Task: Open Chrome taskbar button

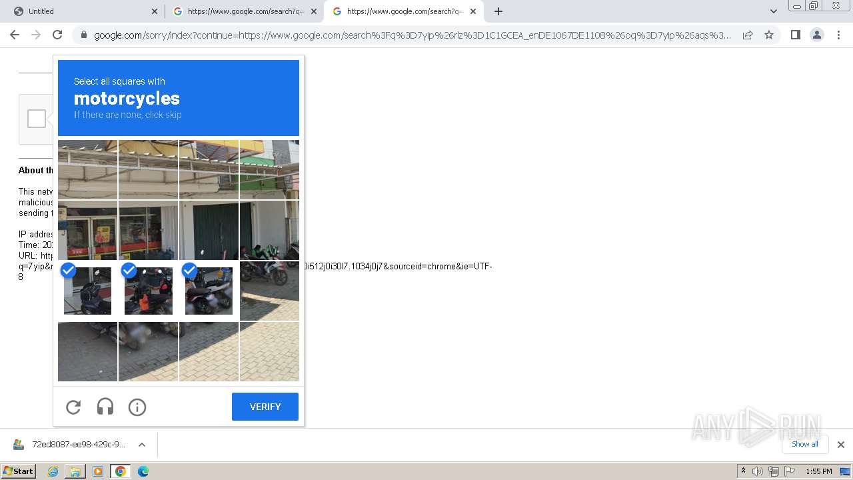Action: [121, 471]
